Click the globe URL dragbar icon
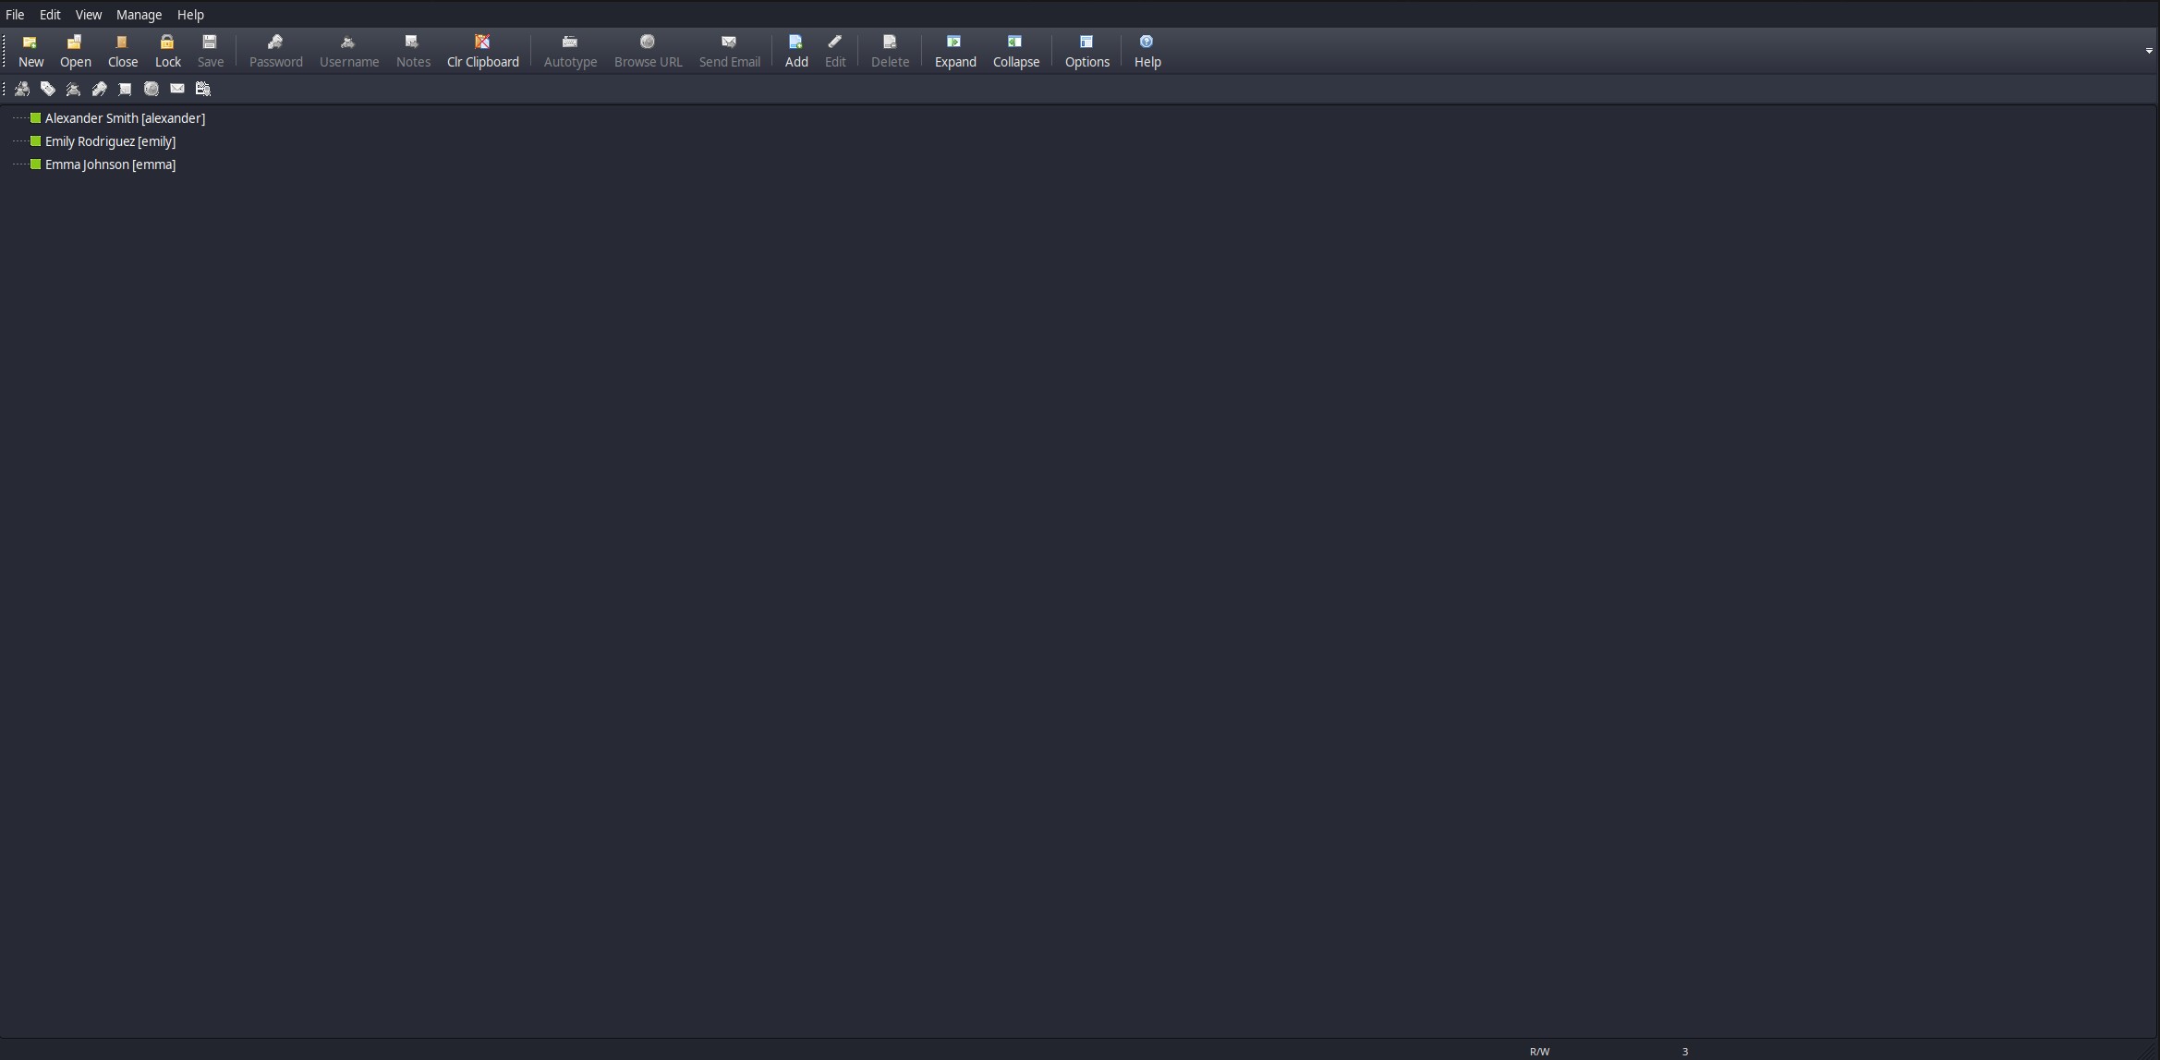Viewport: 2160px width, 1060px height. tap(152, 89)
